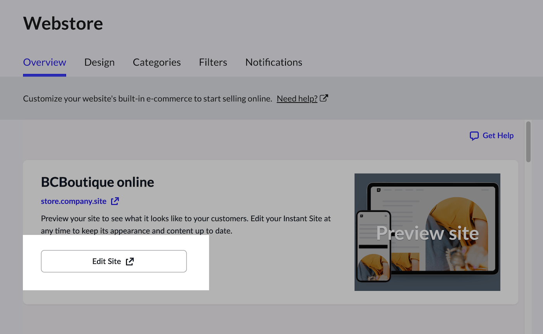Open the Preview site thumbnail

tap(427, 232)
